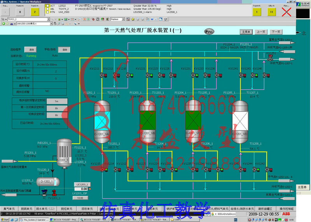
Task: Click the KV1211 valve symbol
Action: [x=103, y=75]
